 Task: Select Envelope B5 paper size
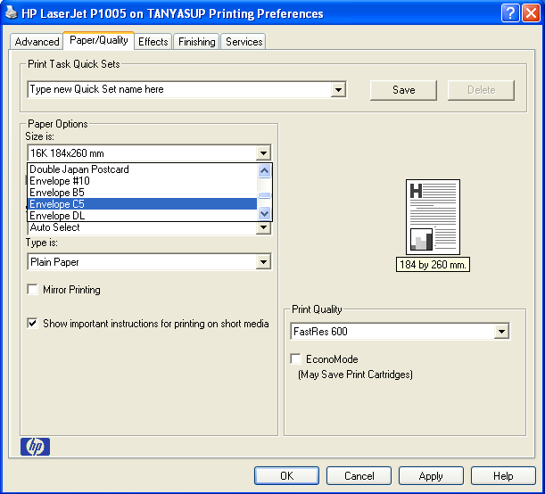(142, 192)
